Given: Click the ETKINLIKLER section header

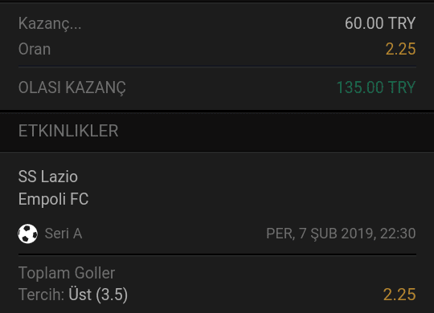Looking at the screenshot, I should pyautogui.click(x=68, y=131).
